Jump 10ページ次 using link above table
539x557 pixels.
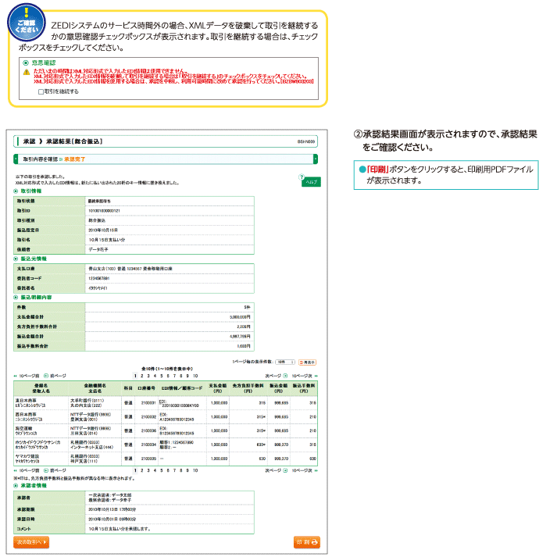(305, 376)
